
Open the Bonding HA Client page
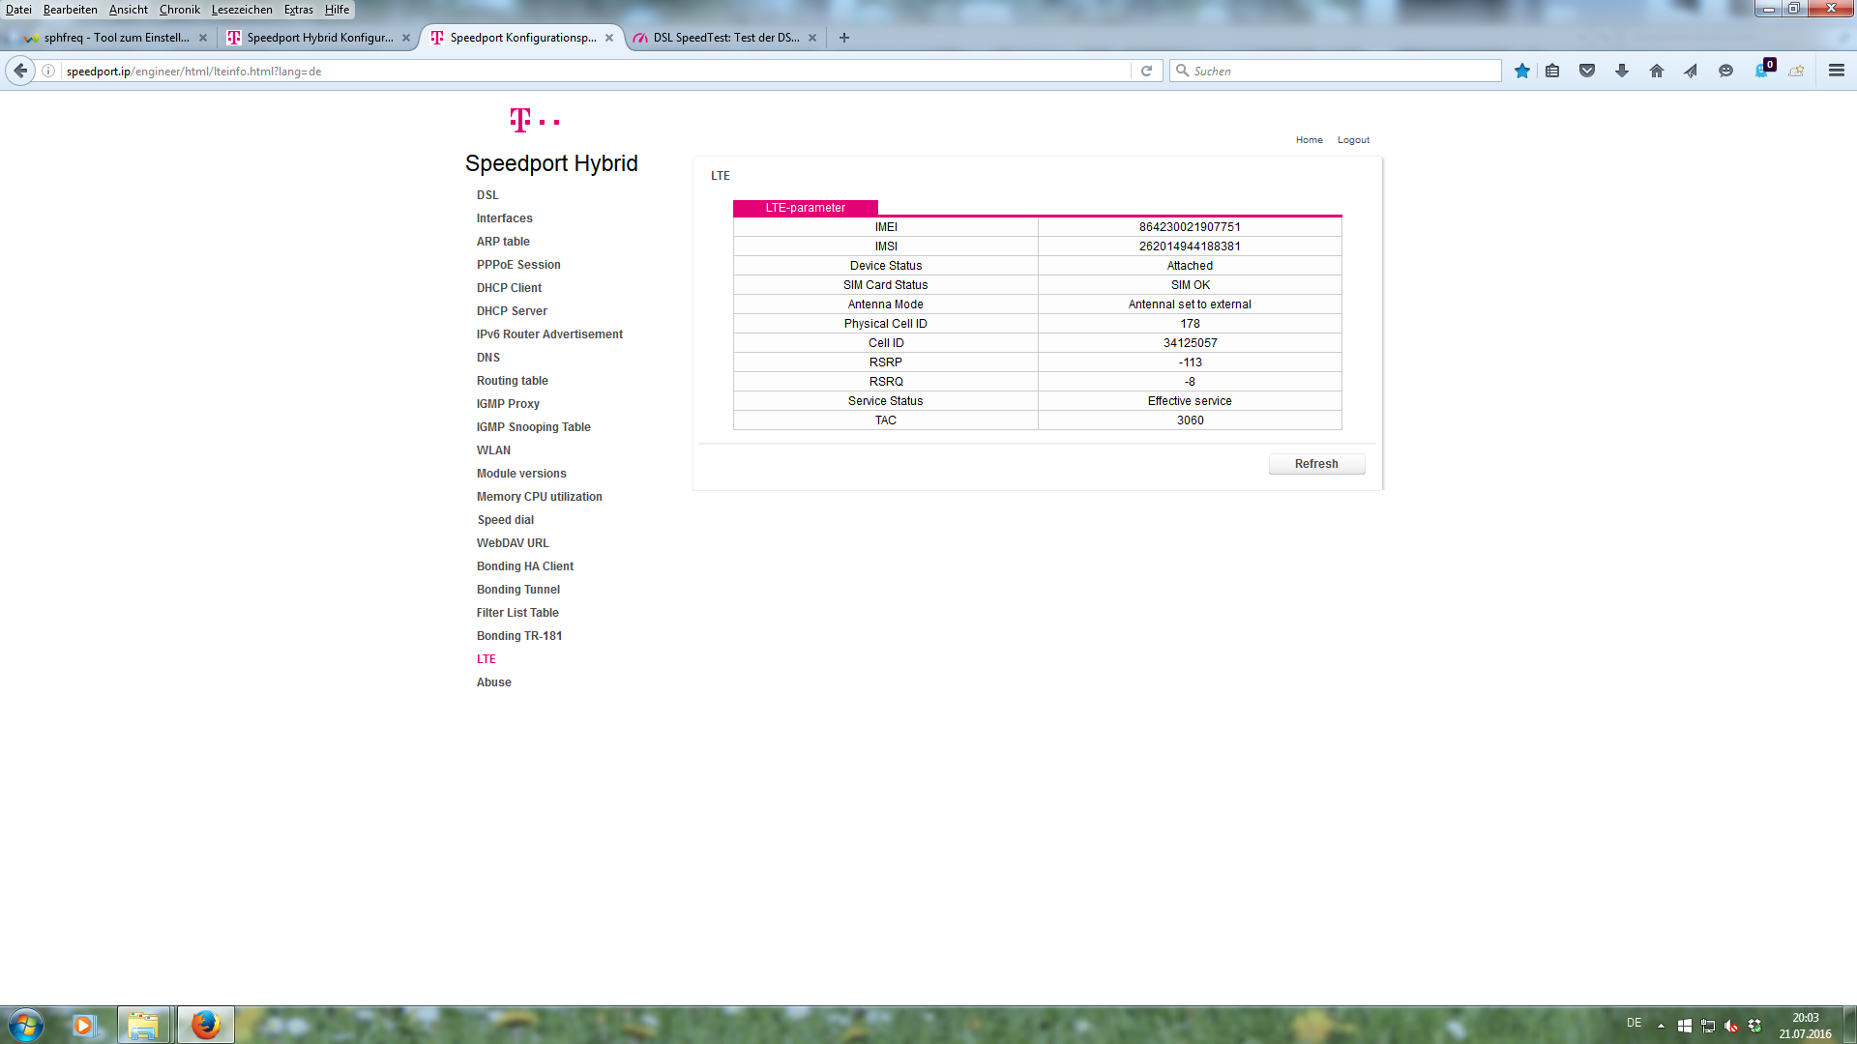[x=525, y=566]
